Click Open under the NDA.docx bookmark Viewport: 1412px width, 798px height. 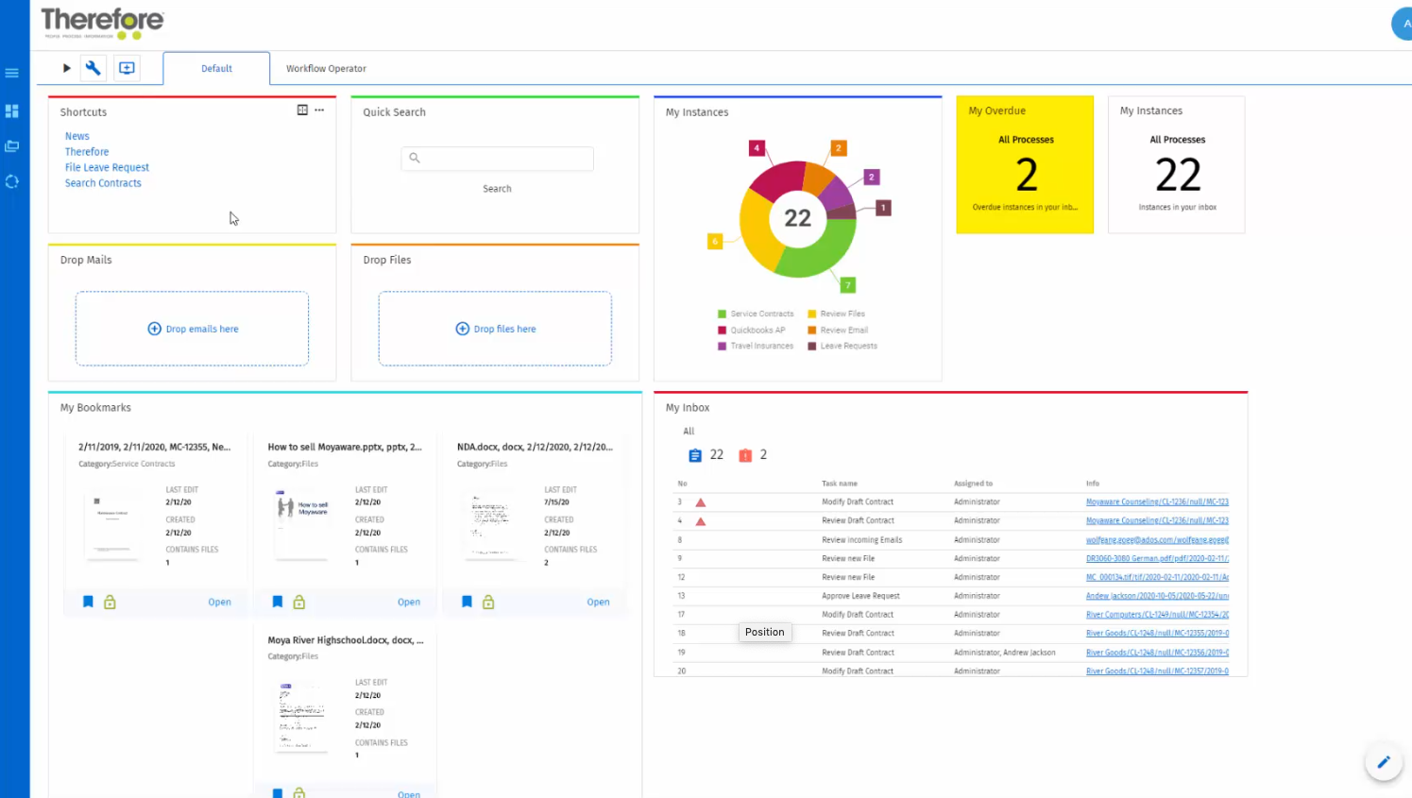click(x=598, y=602)
